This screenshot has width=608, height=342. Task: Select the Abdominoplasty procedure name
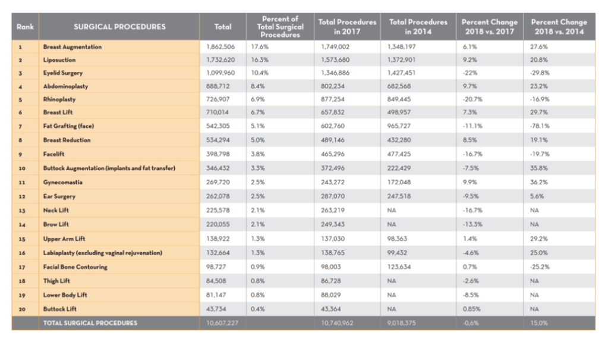tap(65, 86)
